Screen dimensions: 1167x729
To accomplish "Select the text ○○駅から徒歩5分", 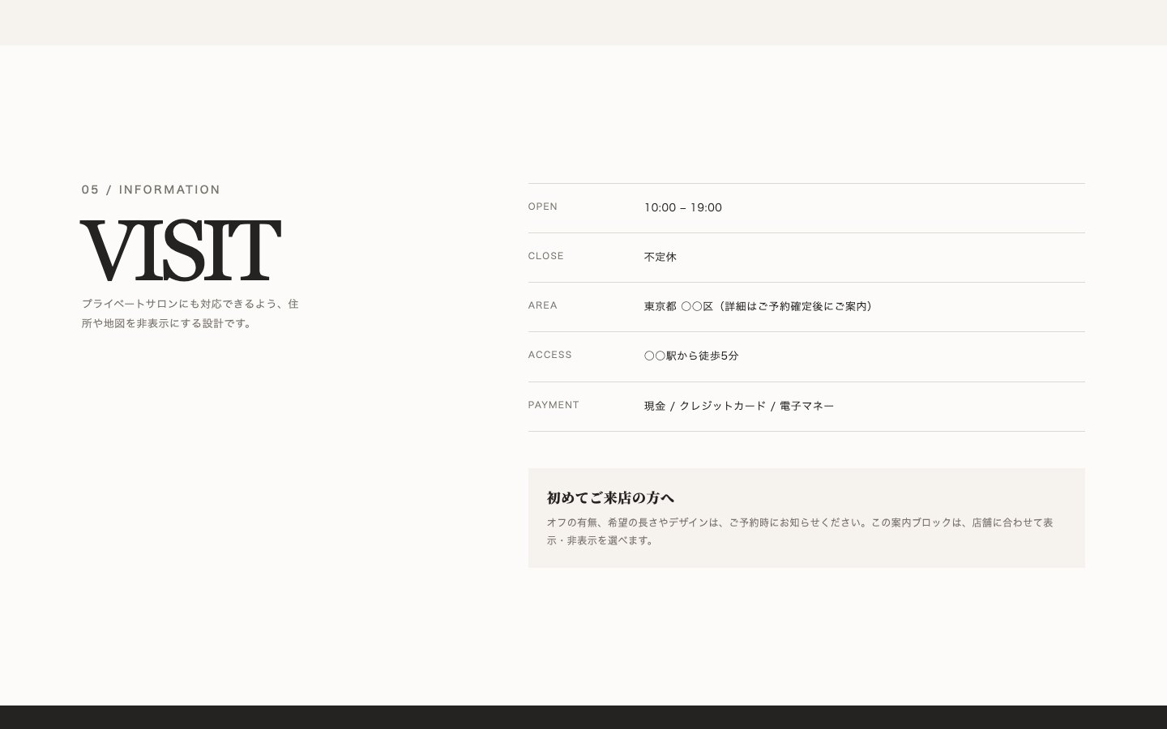I will click(691, 356).
